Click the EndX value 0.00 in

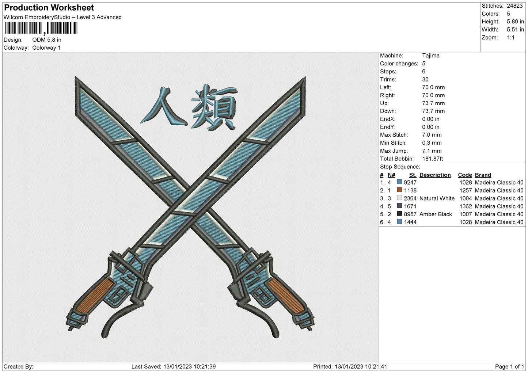pyautogui.click(x=431, y=119)
